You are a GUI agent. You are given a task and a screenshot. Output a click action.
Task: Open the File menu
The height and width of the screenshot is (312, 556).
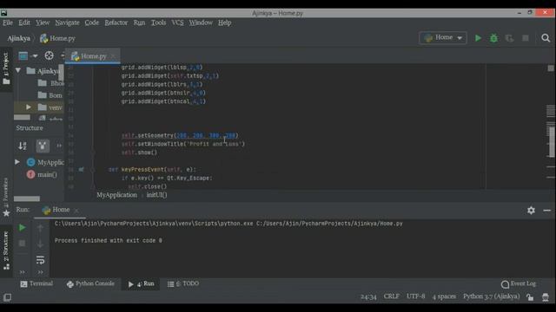coord(8,23)
